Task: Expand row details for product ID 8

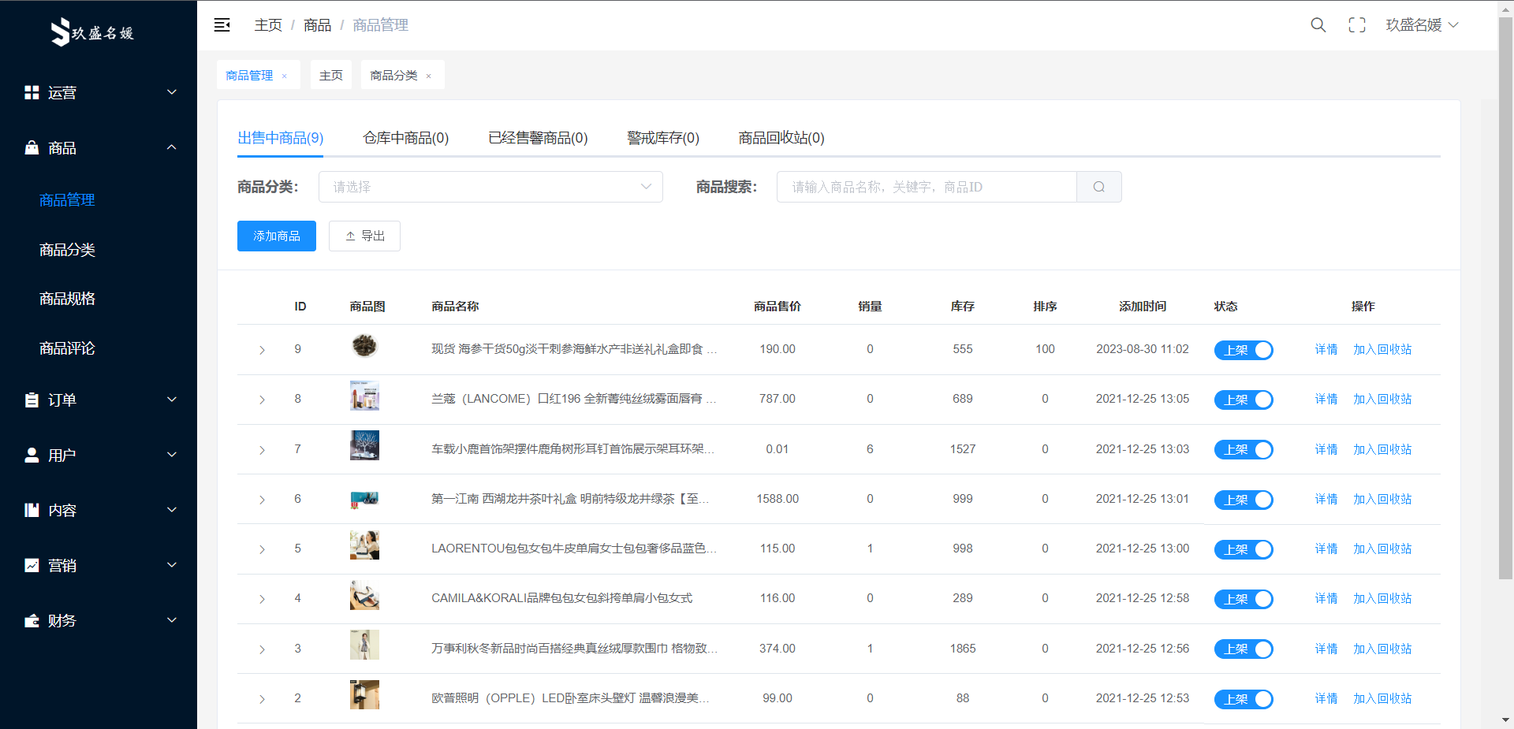Action: click(x=262, y=400)
